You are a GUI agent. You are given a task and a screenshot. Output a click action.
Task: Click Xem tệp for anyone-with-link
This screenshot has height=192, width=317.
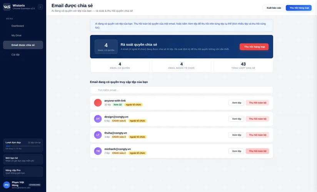tap(236, 103)
